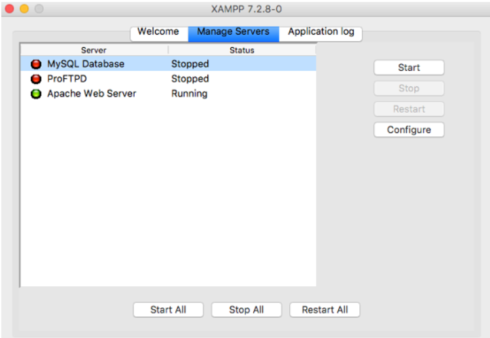
Task: Minimize the XAMPP window with yellow button
Action: point(24,9)
